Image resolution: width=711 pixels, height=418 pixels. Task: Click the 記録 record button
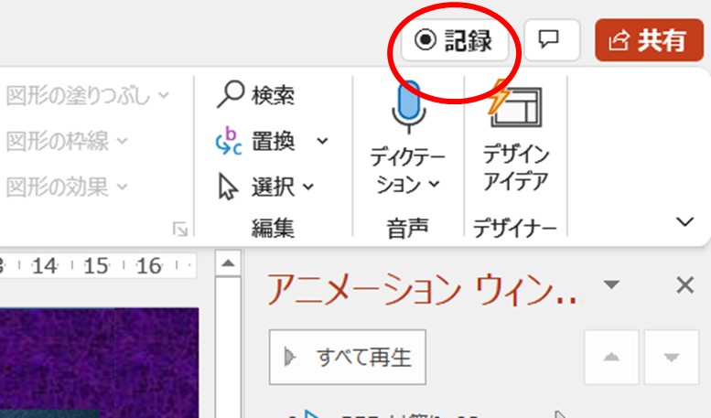coord(454,40)
